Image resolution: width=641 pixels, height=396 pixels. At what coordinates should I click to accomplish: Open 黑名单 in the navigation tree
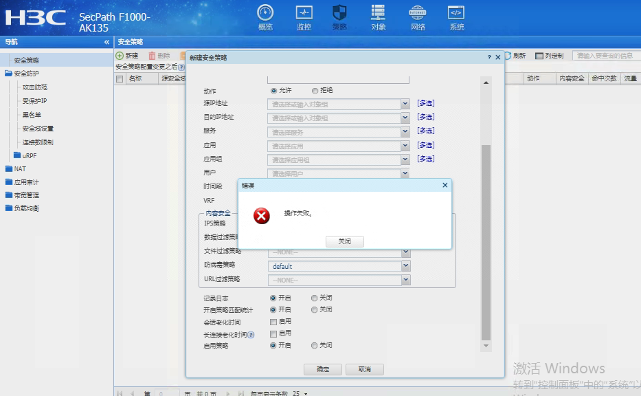pos(32,115)
